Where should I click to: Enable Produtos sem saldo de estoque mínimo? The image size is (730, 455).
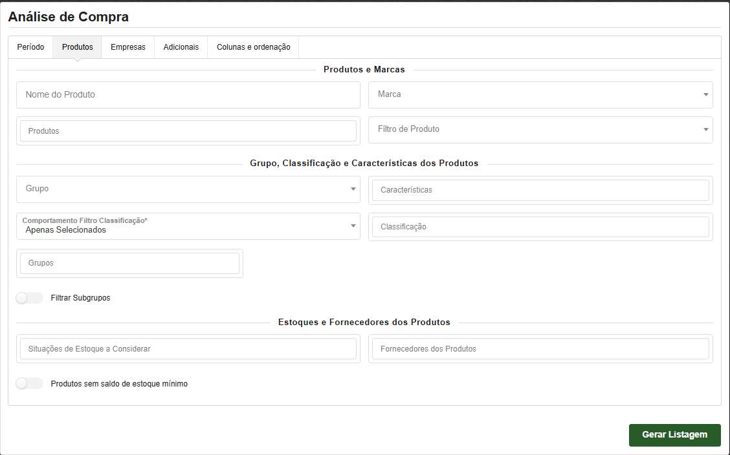click(29, 383)
